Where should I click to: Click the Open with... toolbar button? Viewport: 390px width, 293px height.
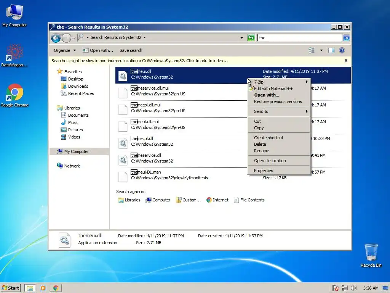[98, 50]
